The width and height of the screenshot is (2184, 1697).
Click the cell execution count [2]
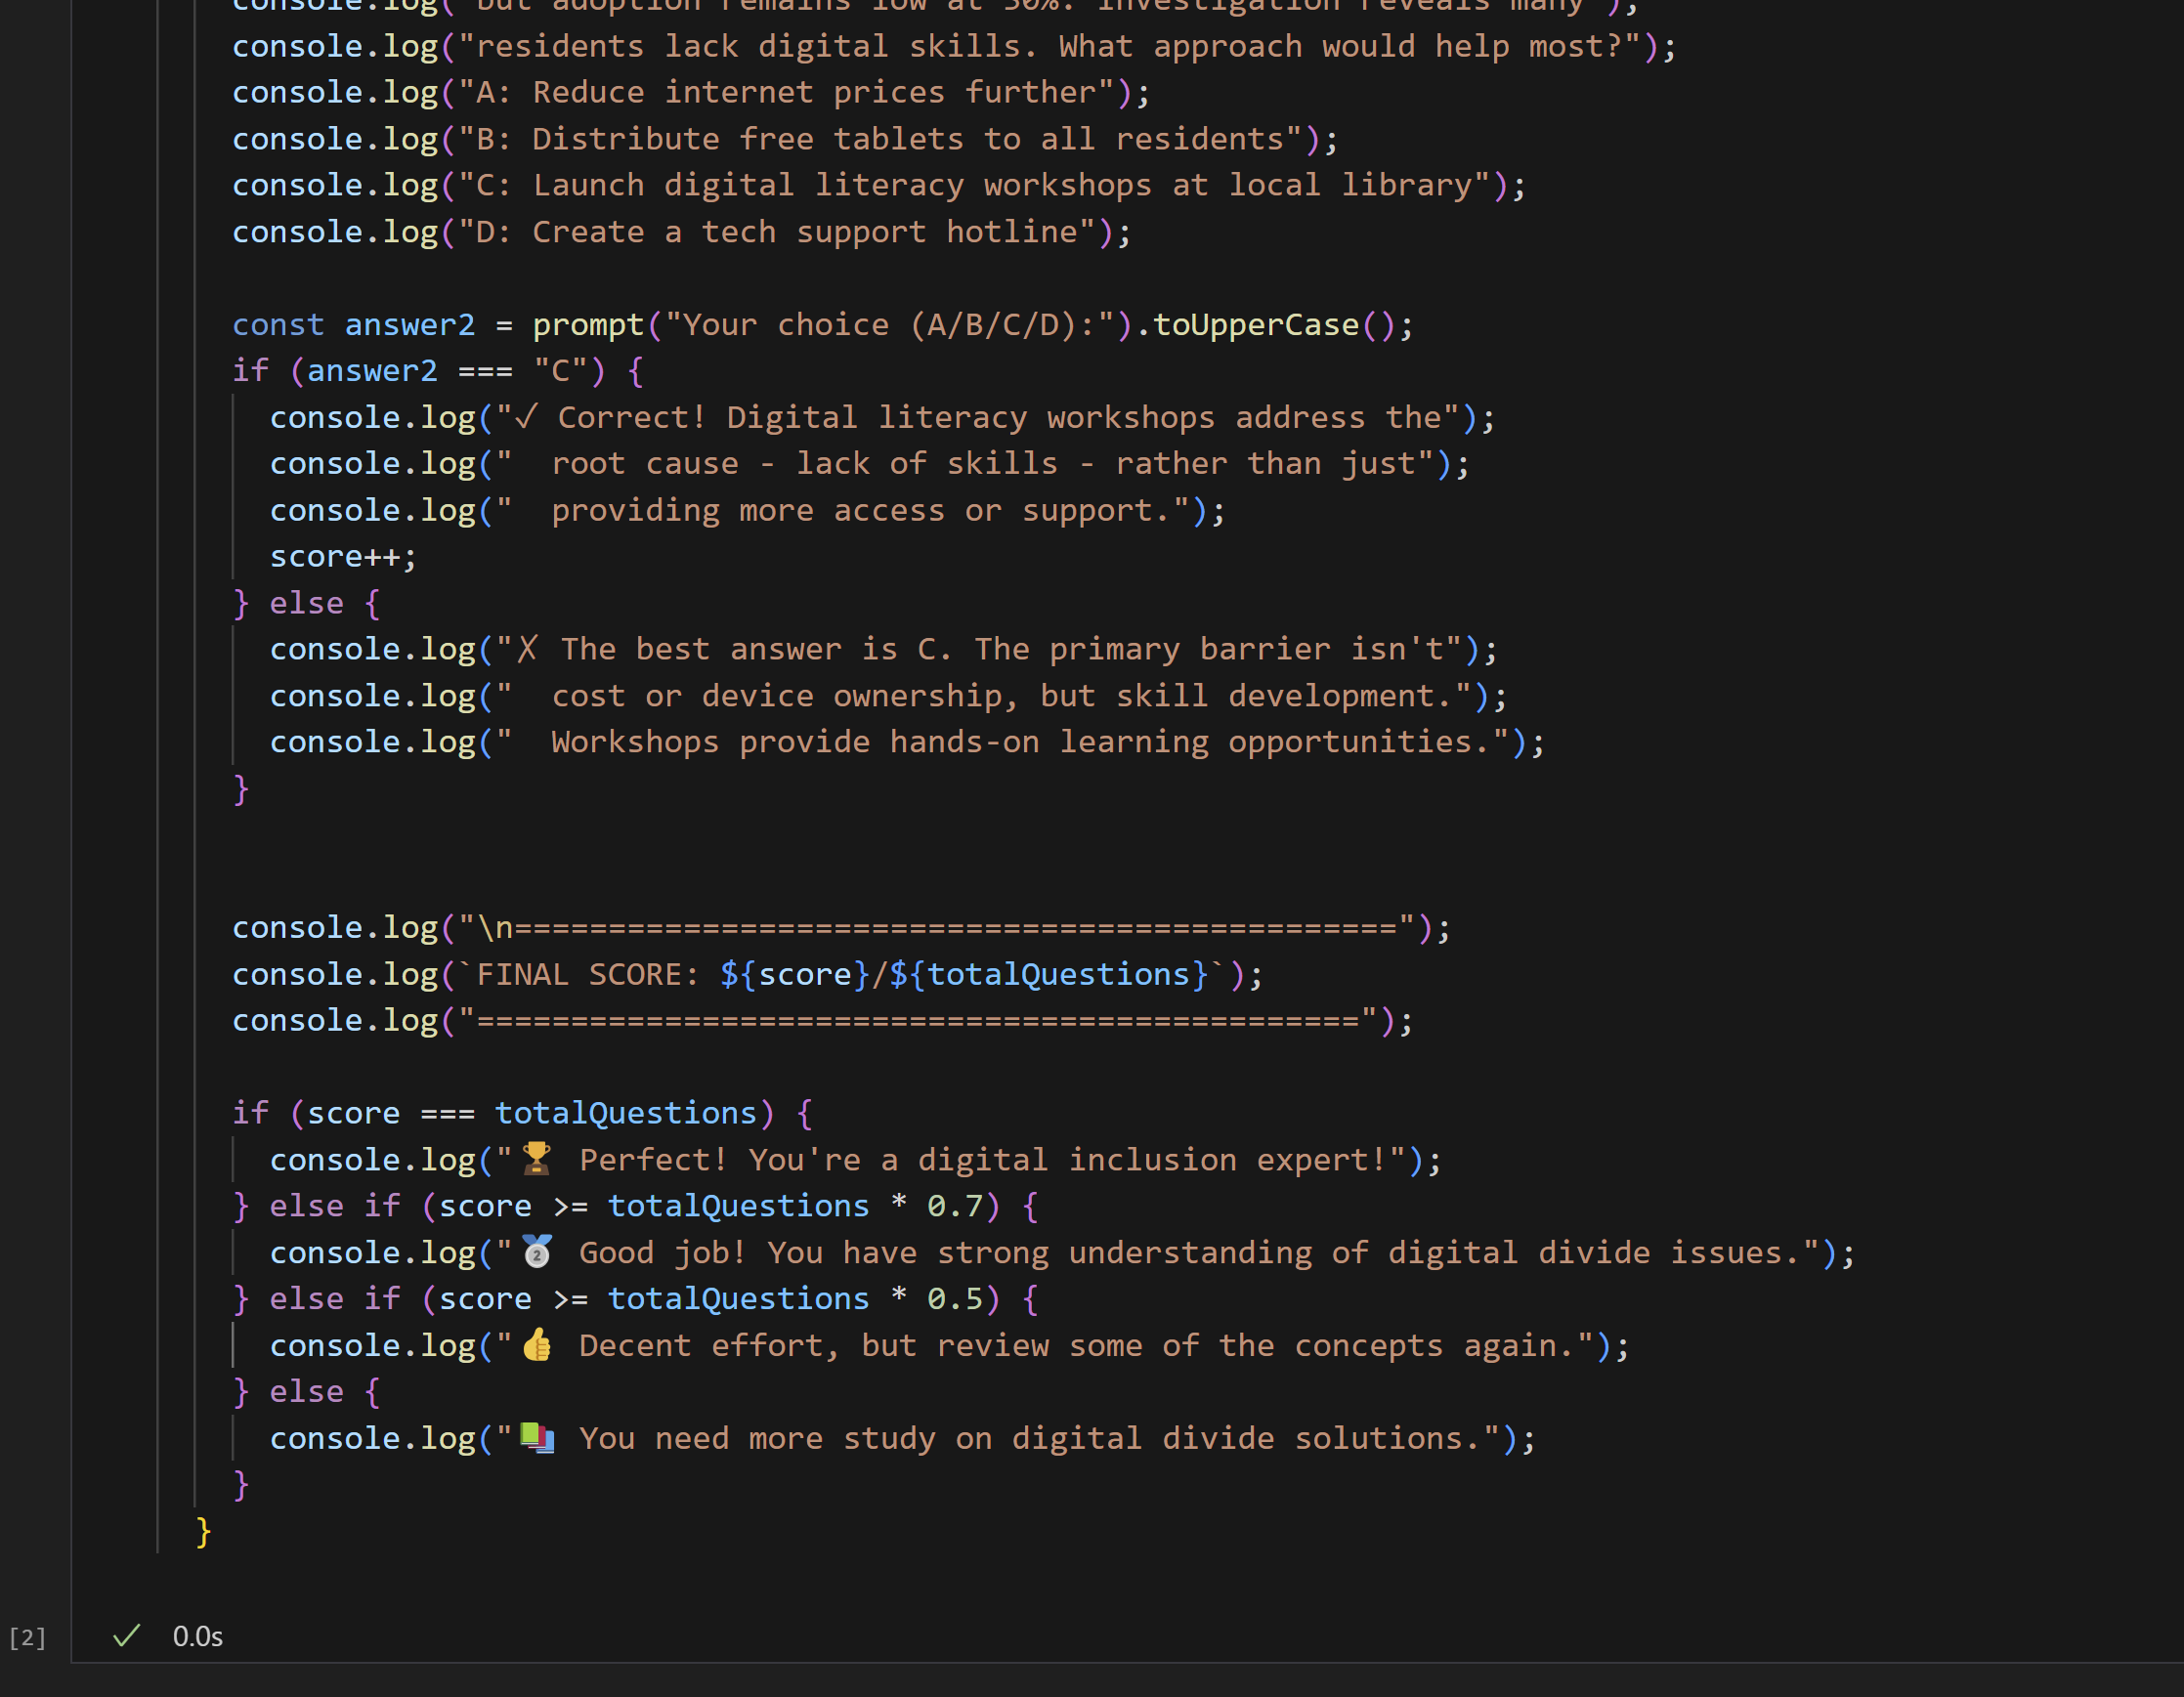27,1638
